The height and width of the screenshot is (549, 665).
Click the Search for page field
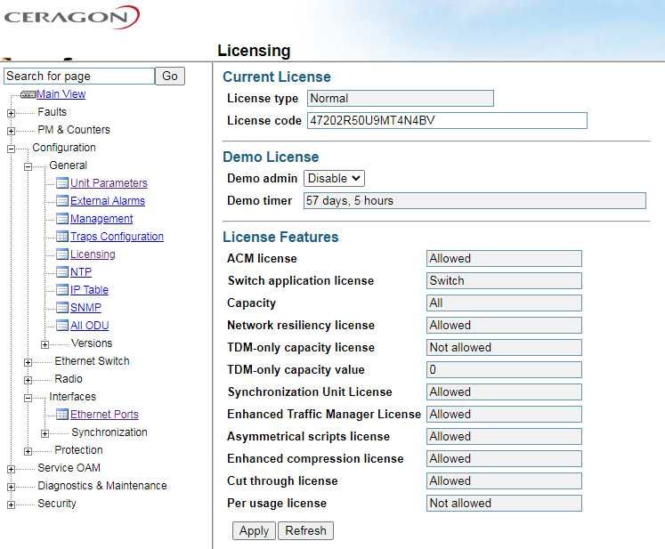coord(79,77)
